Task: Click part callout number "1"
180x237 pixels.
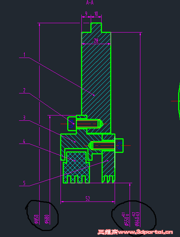Action: point(24,55)
